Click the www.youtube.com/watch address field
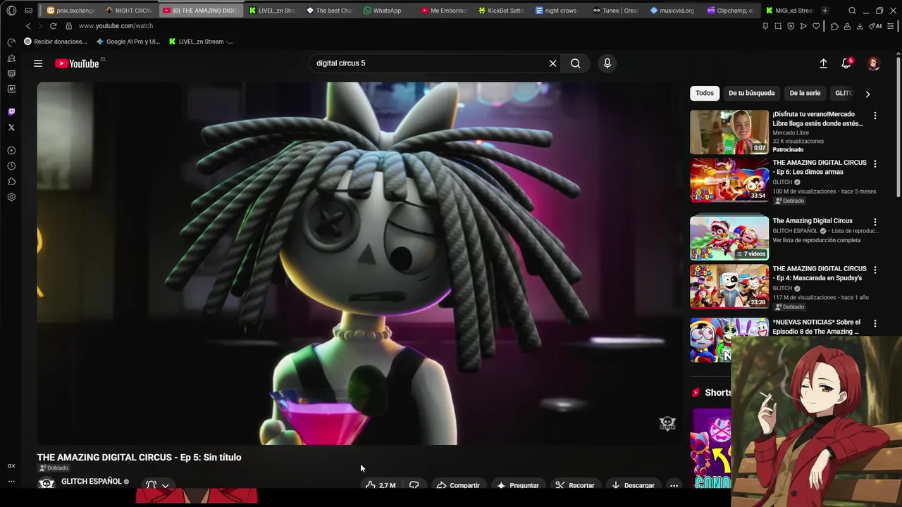Screen dimensions: 902x507 coord(116,26)
